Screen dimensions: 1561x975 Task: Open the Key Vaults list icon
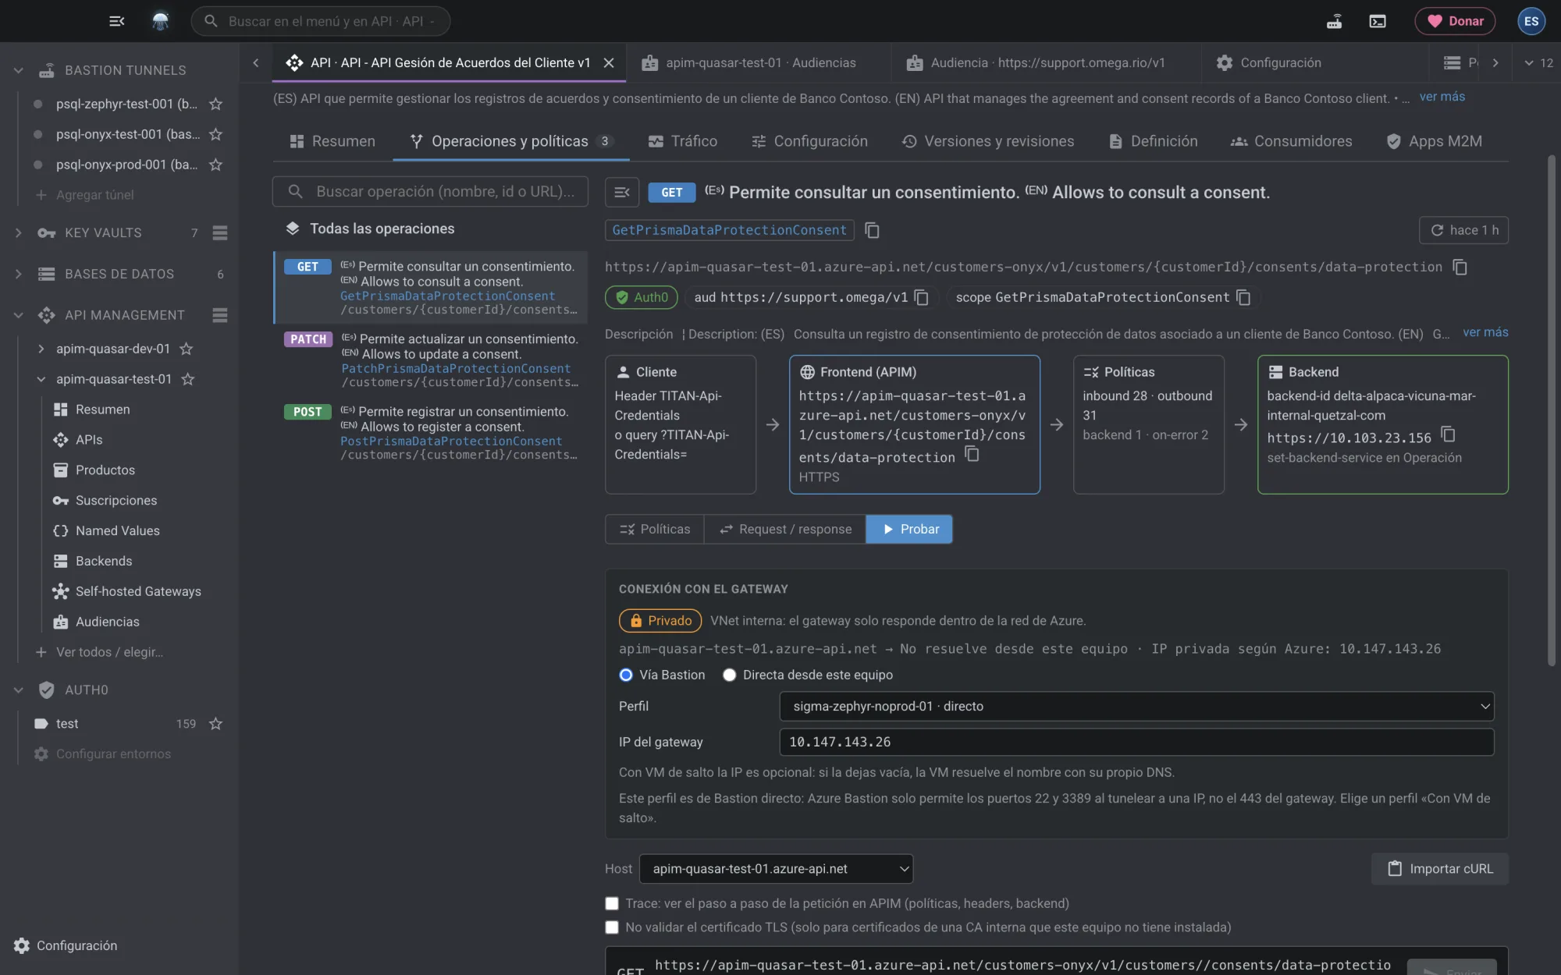point(220,232)
